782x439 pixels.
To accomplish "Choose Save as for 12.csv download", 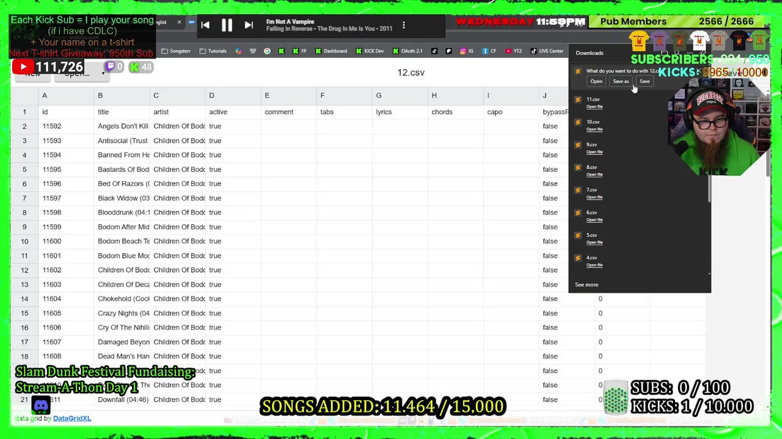I will pyautogui.click(x=621, y=81).
